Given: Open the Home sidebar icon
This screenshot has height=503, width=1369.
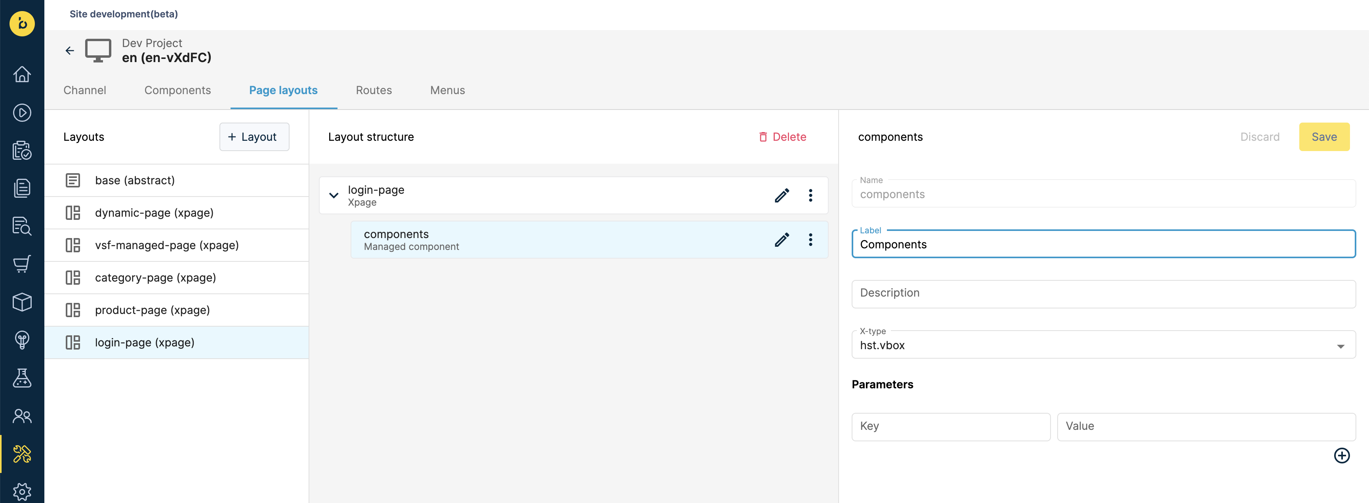Looking at the screenshot, I should coord(22,74).
